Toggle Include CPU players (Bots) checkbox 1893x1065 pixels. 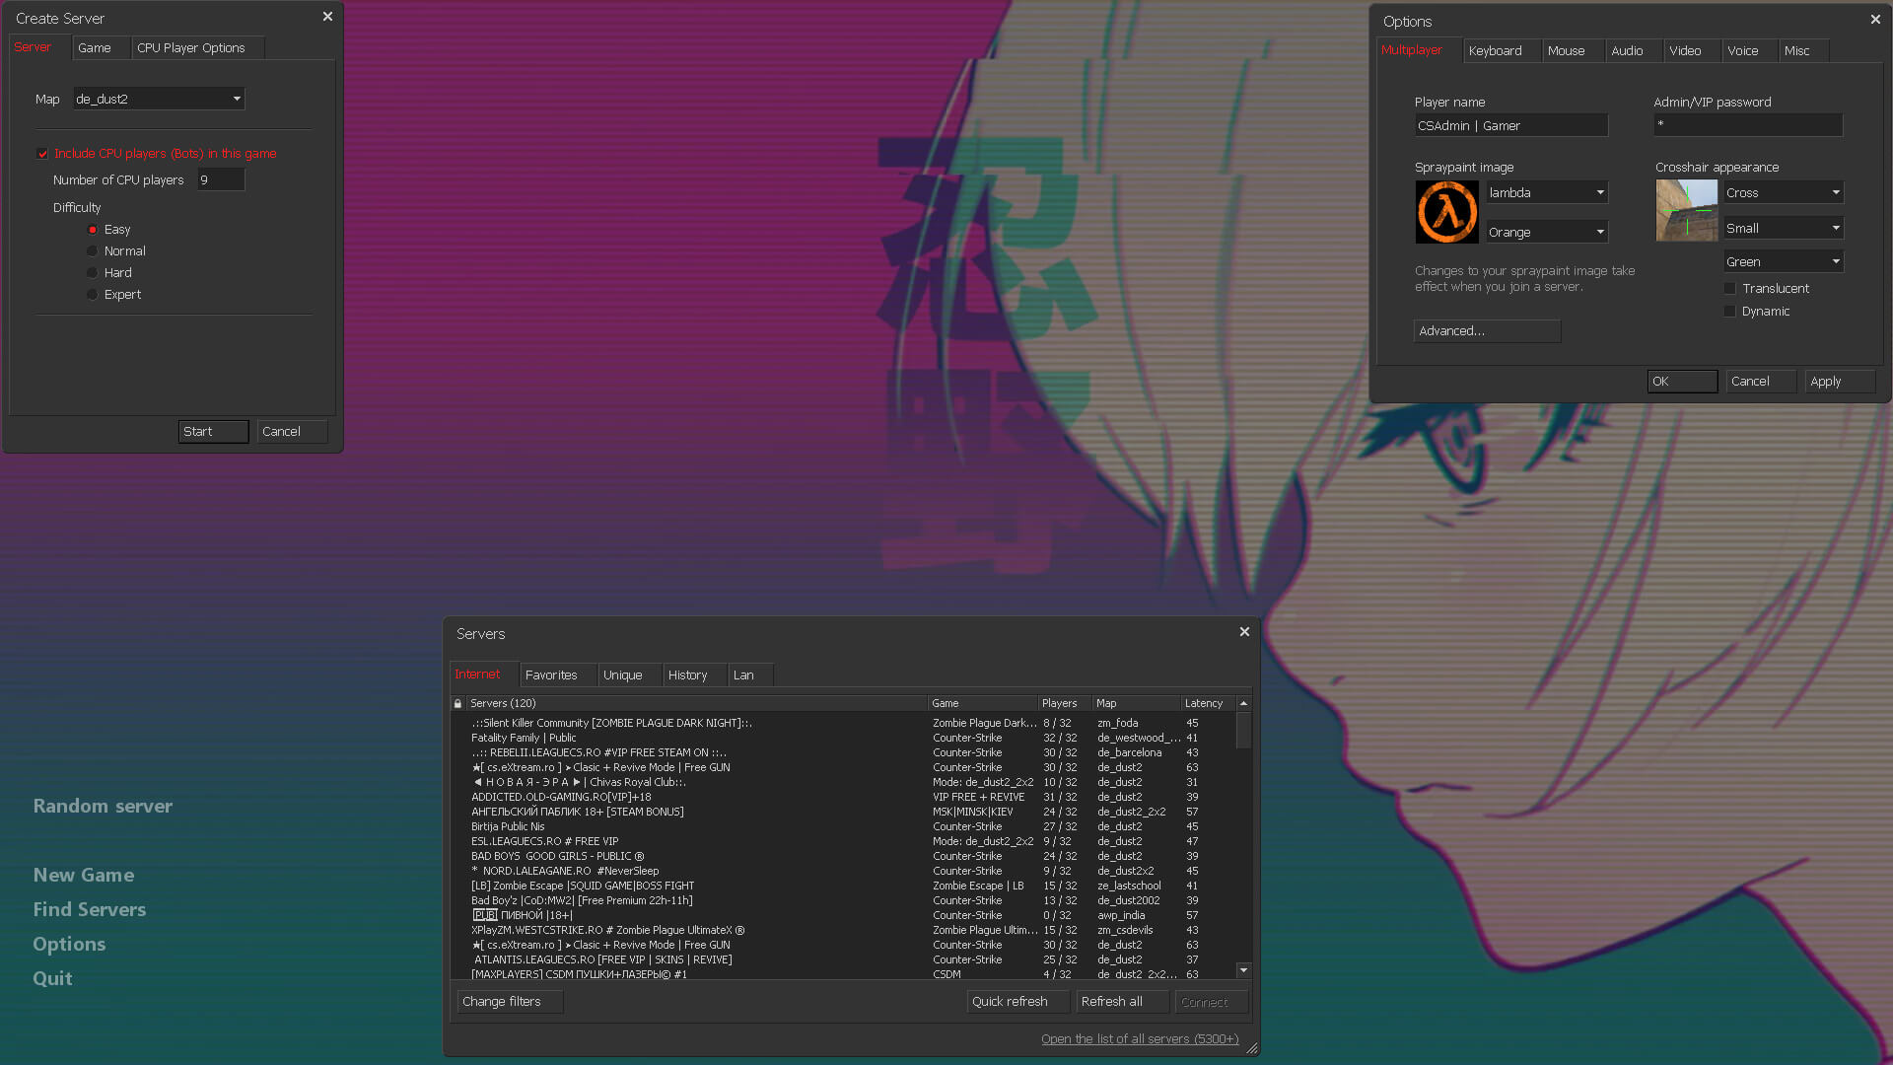(42, 154)
